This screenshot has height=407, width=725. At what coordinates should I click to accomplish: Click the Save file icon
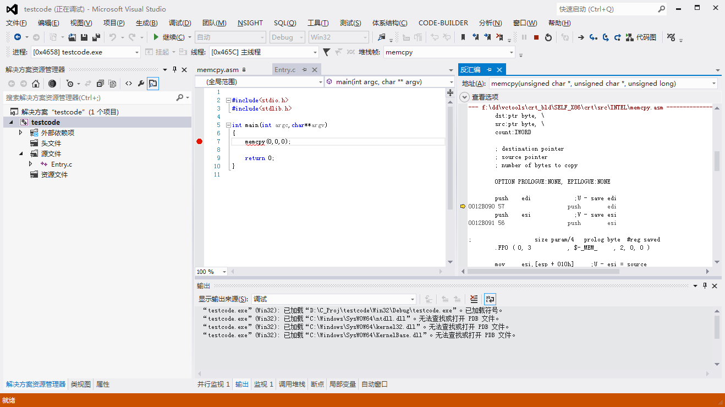[84, 37]
